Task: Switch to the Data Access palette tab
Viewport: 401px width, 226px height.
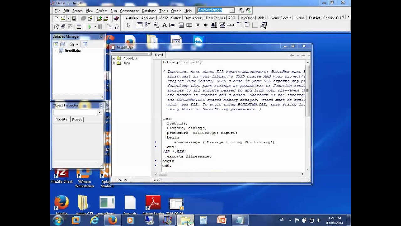Action: pos(193,18)
